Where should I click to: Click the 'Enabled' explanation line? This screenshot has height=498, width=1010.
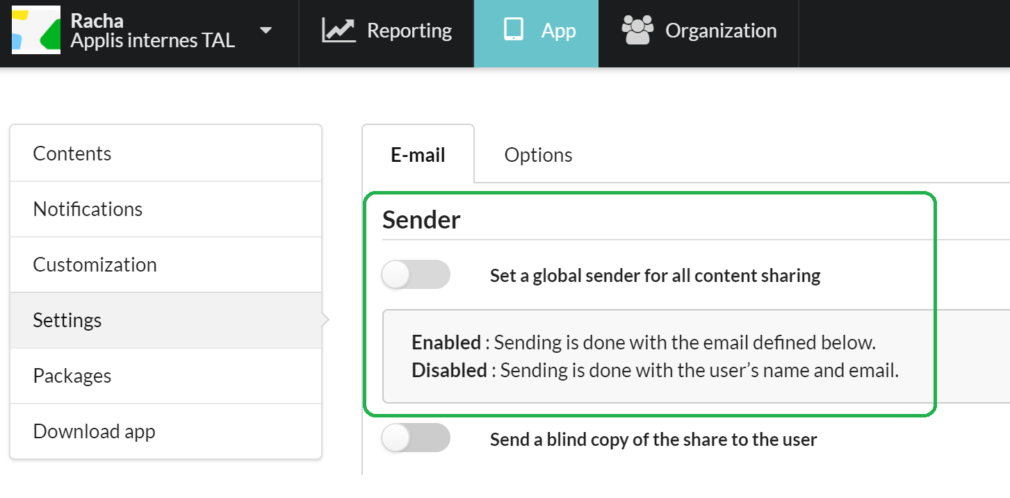[643, 342]
